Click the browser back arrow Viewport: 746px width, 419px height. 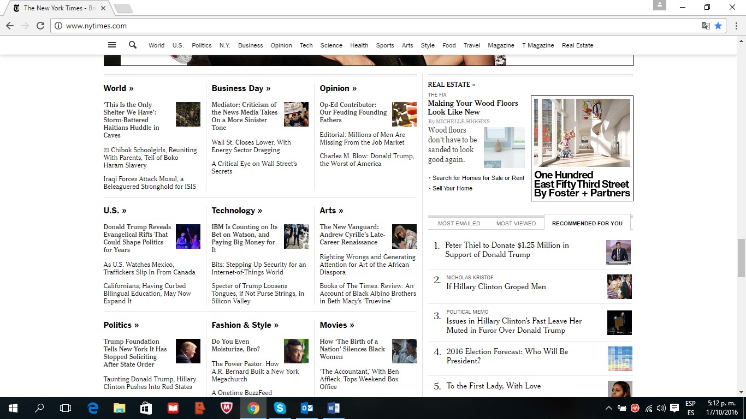(10, 26)
